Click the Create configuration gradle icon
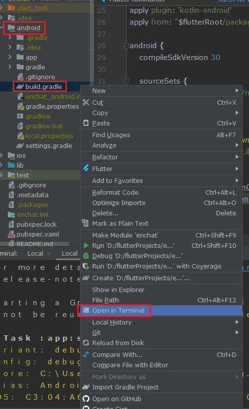249x409 pixels. pyautogui.click(x=86, y=278)
